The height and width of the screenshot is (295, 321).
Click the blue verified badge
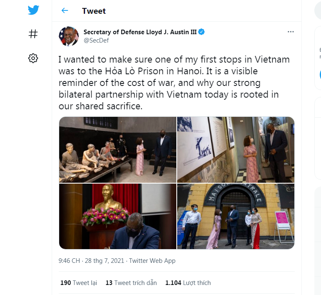pyautogui.click(x=201, y=32)
